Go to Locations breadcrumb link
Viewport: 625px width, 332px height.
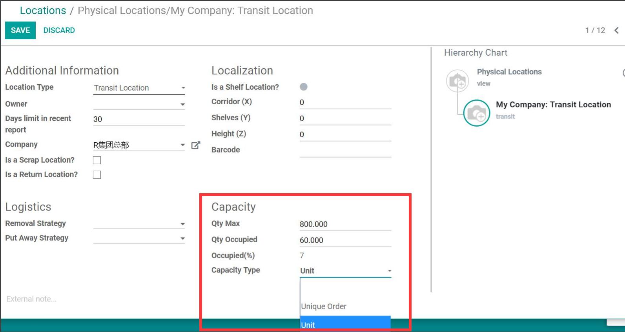pyautogui.click(x=43, y=11)
